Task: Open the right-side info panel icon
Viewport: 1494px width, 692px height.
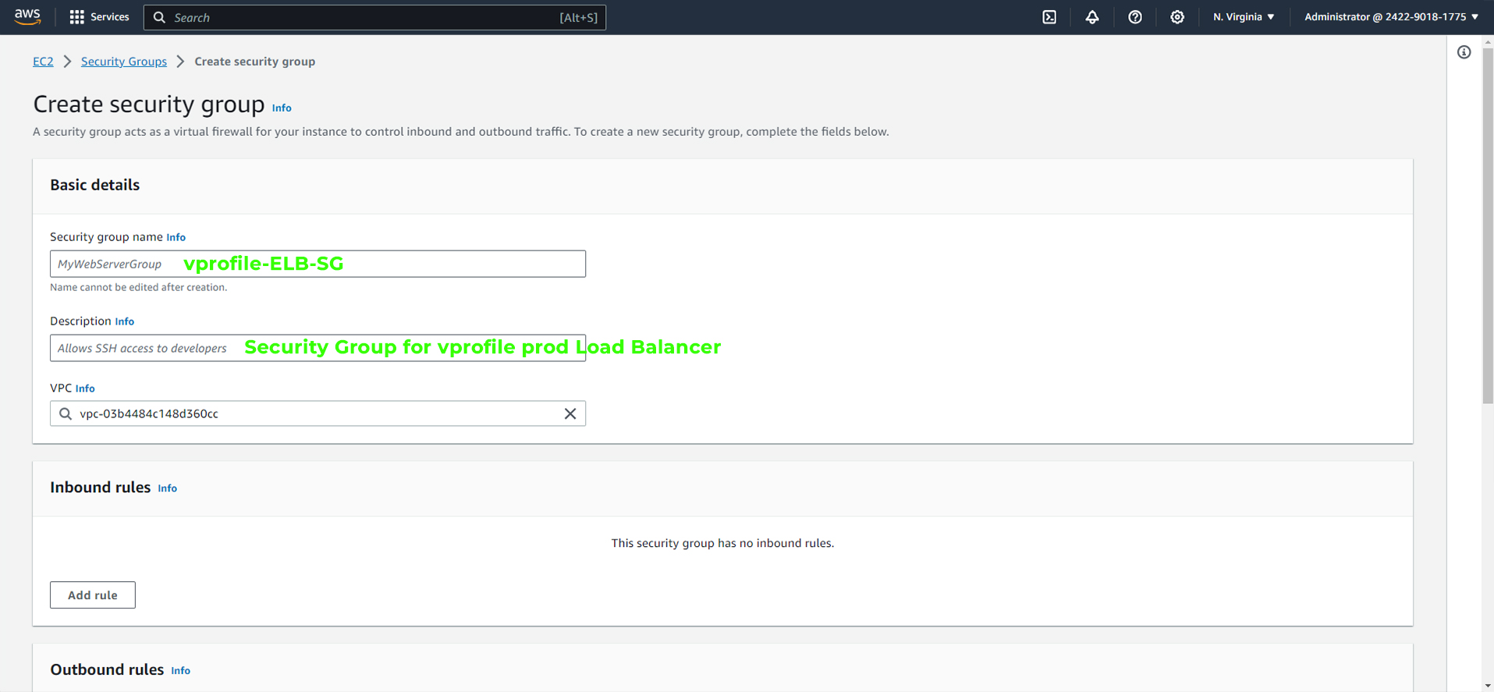Action: pos(1464,52)
